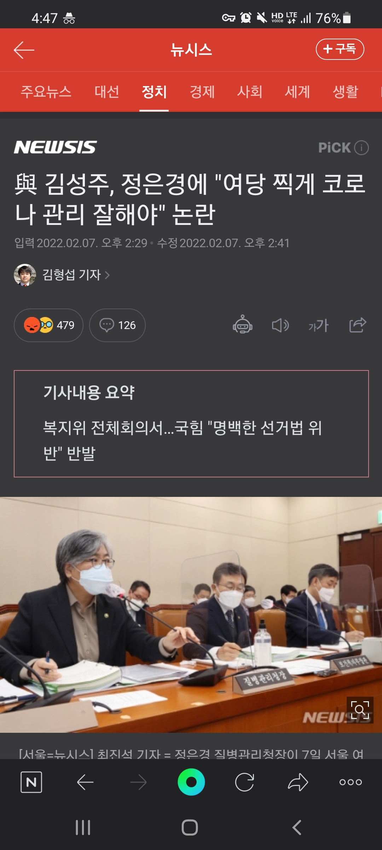Image resolution: width=382 pixels, height=850 pixels.
Task: Tap the back arrow in the red header
Action: (24, 50)
